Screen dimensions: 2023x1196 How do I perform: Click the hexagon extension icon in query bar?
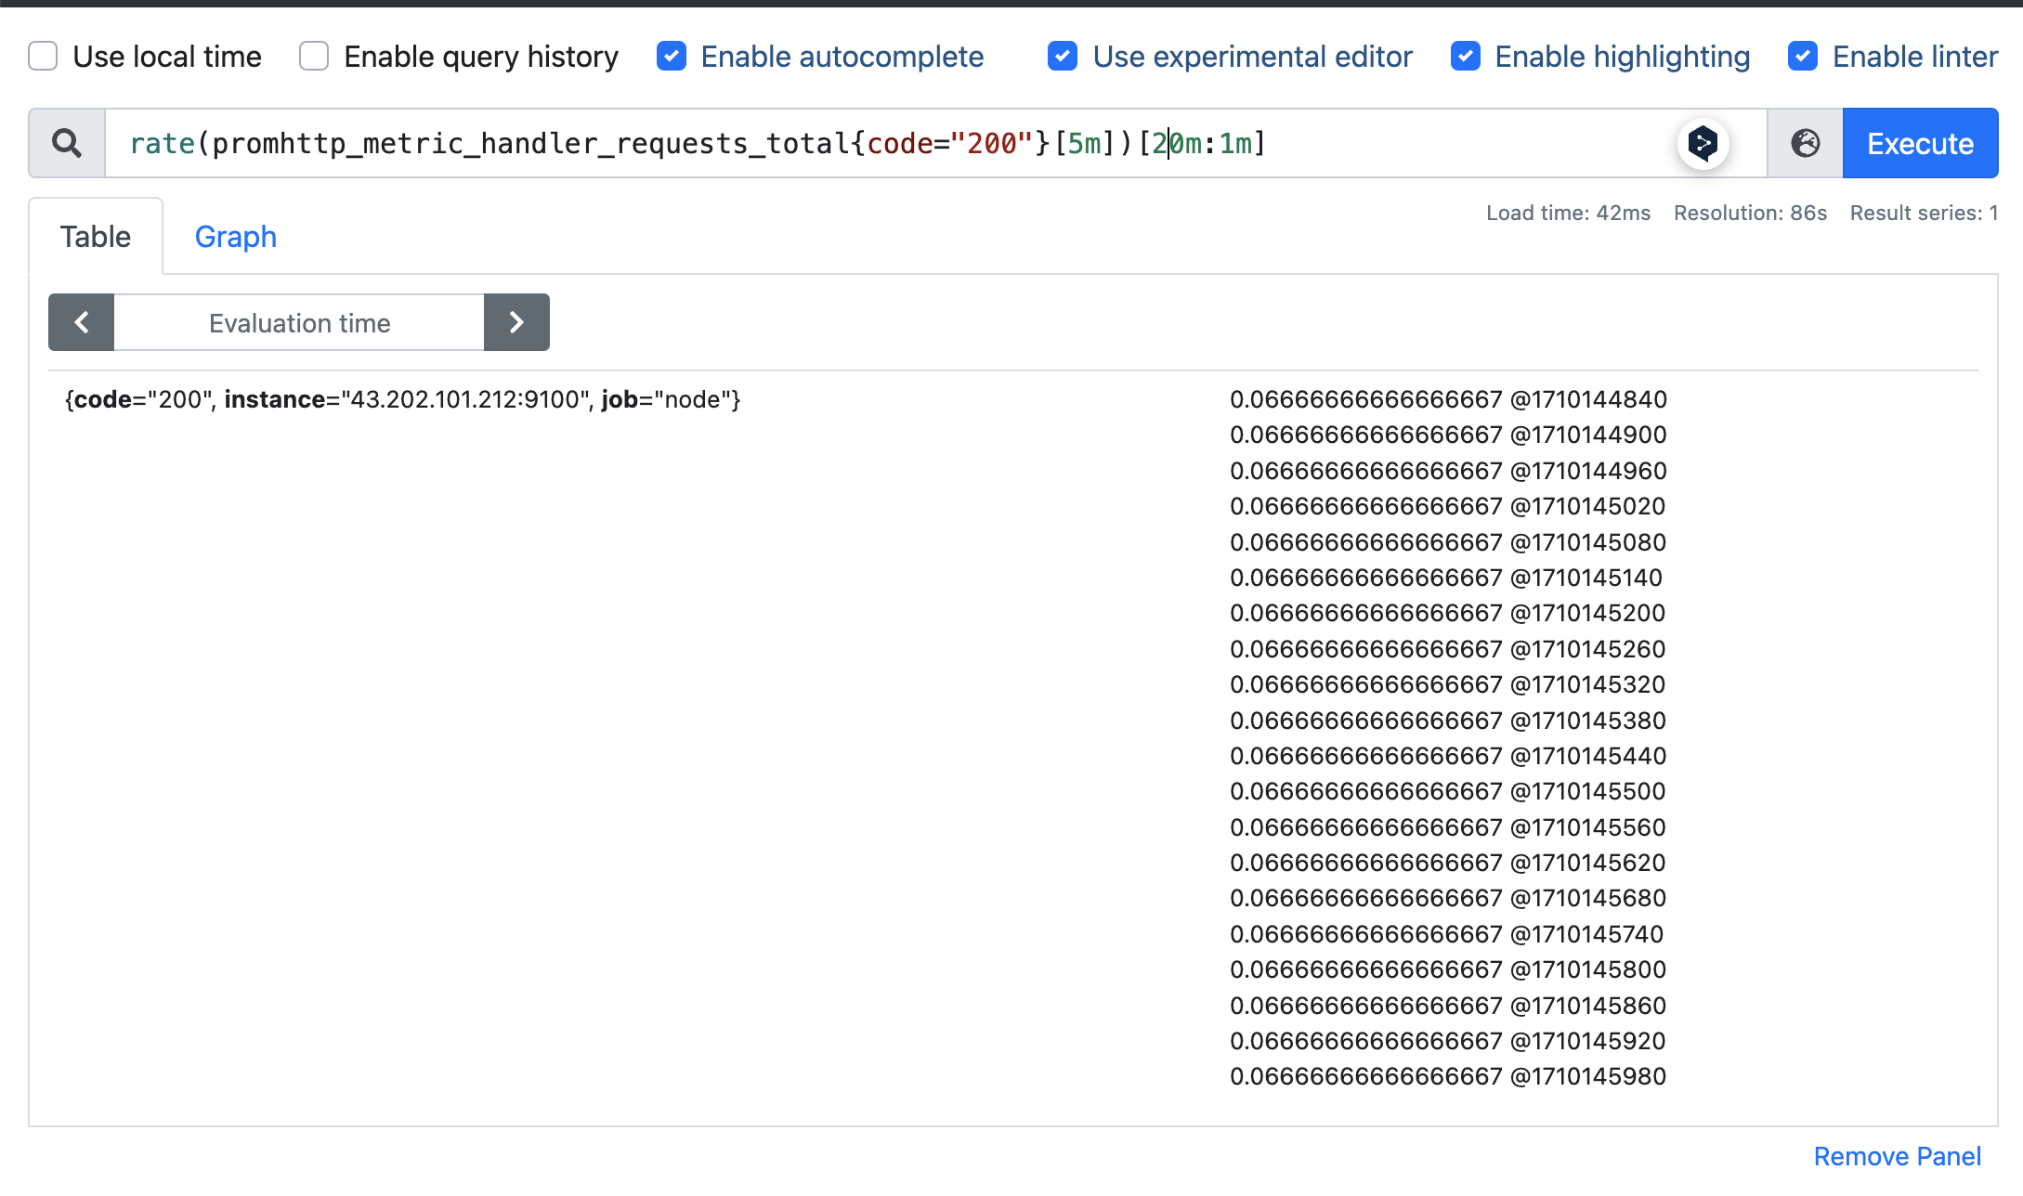pos(1703,143)
